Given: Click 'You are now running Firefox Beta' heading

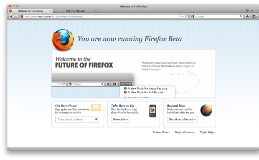Looking at the screenshot, I should [x=129, y=39].
